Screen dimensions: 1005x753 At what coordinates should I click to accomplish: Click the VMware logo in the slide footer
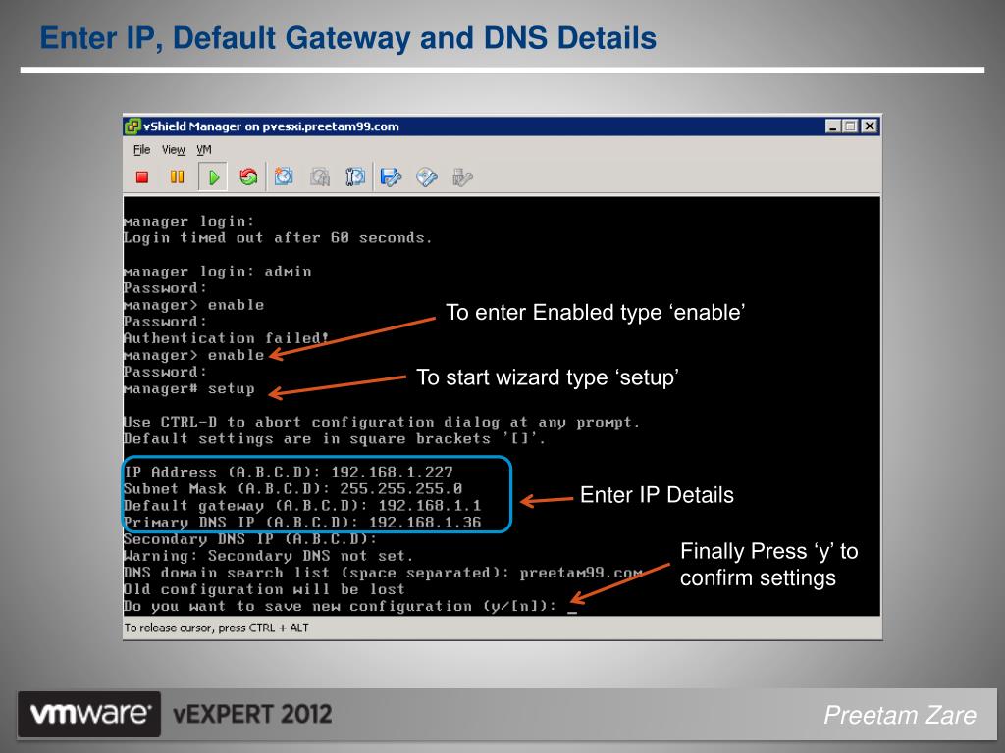tap(89, 714)
